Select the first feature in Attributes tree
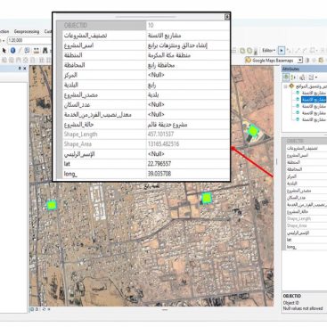 (x=314, y=93)
